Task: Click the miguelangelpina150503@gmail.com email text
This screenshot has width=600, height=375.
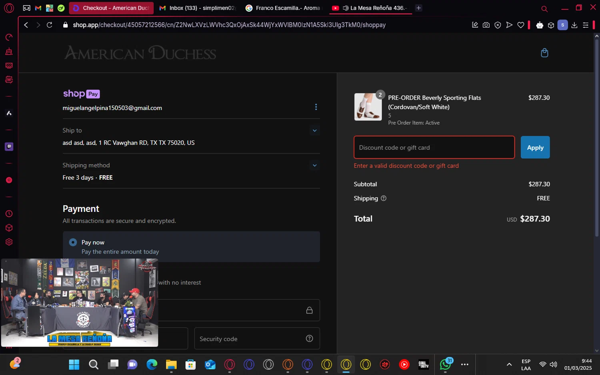Action: coord(112,108)
